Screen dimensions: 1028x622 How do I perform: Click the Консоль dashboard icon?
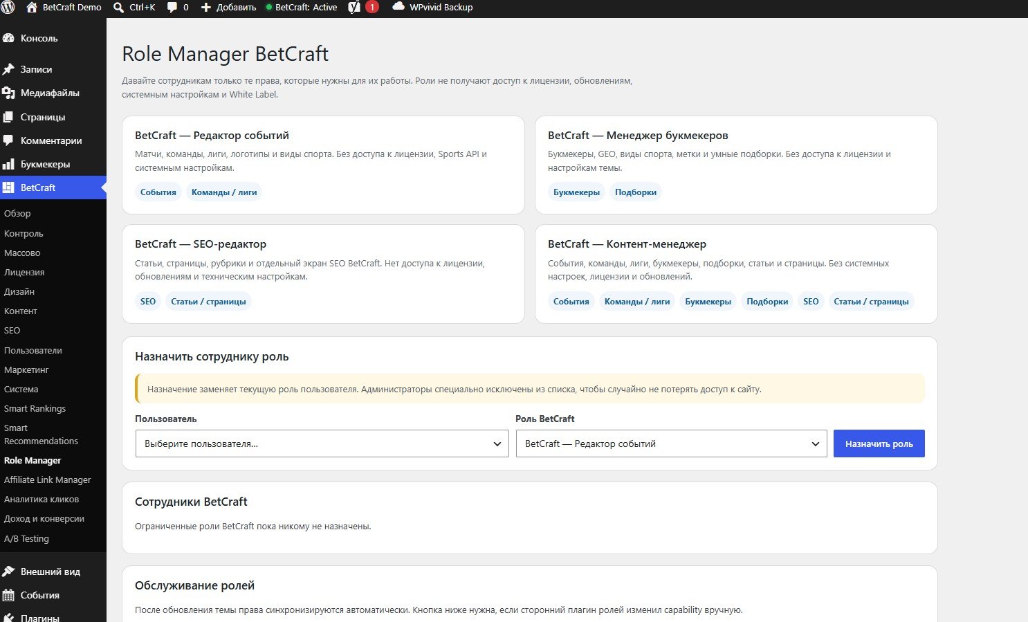(x=8, y=38)
